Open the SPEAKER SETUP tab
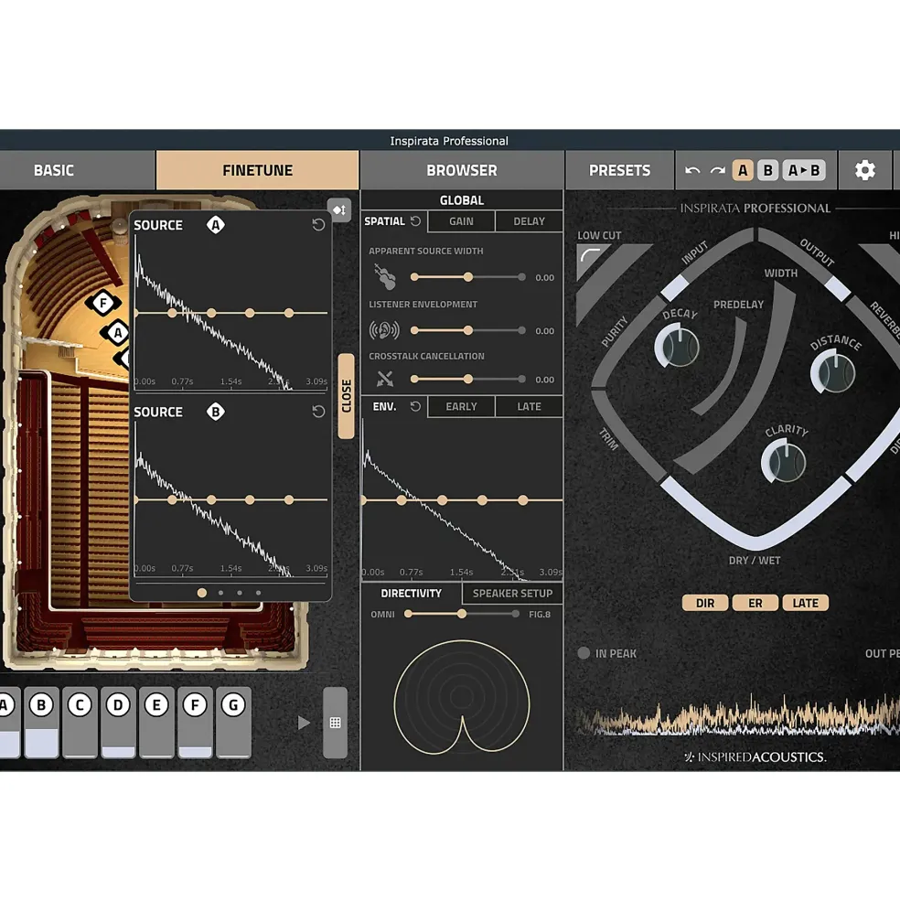The height and width of the screenshot is (901, 900). (512, 594)
